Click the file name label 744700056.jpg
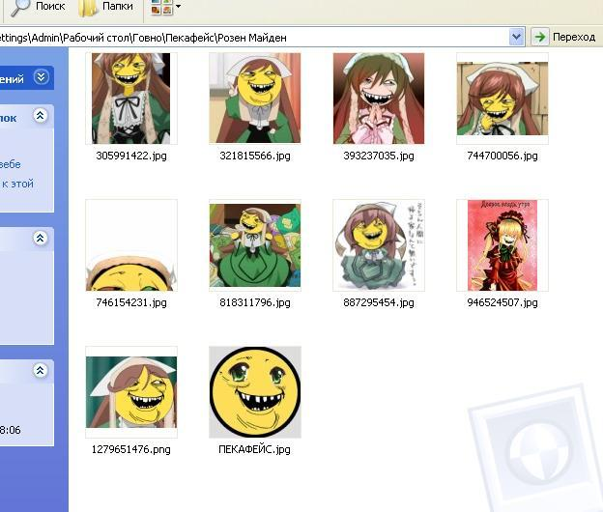Viewport: 603px width, 512px height. [x=502, y=156]
